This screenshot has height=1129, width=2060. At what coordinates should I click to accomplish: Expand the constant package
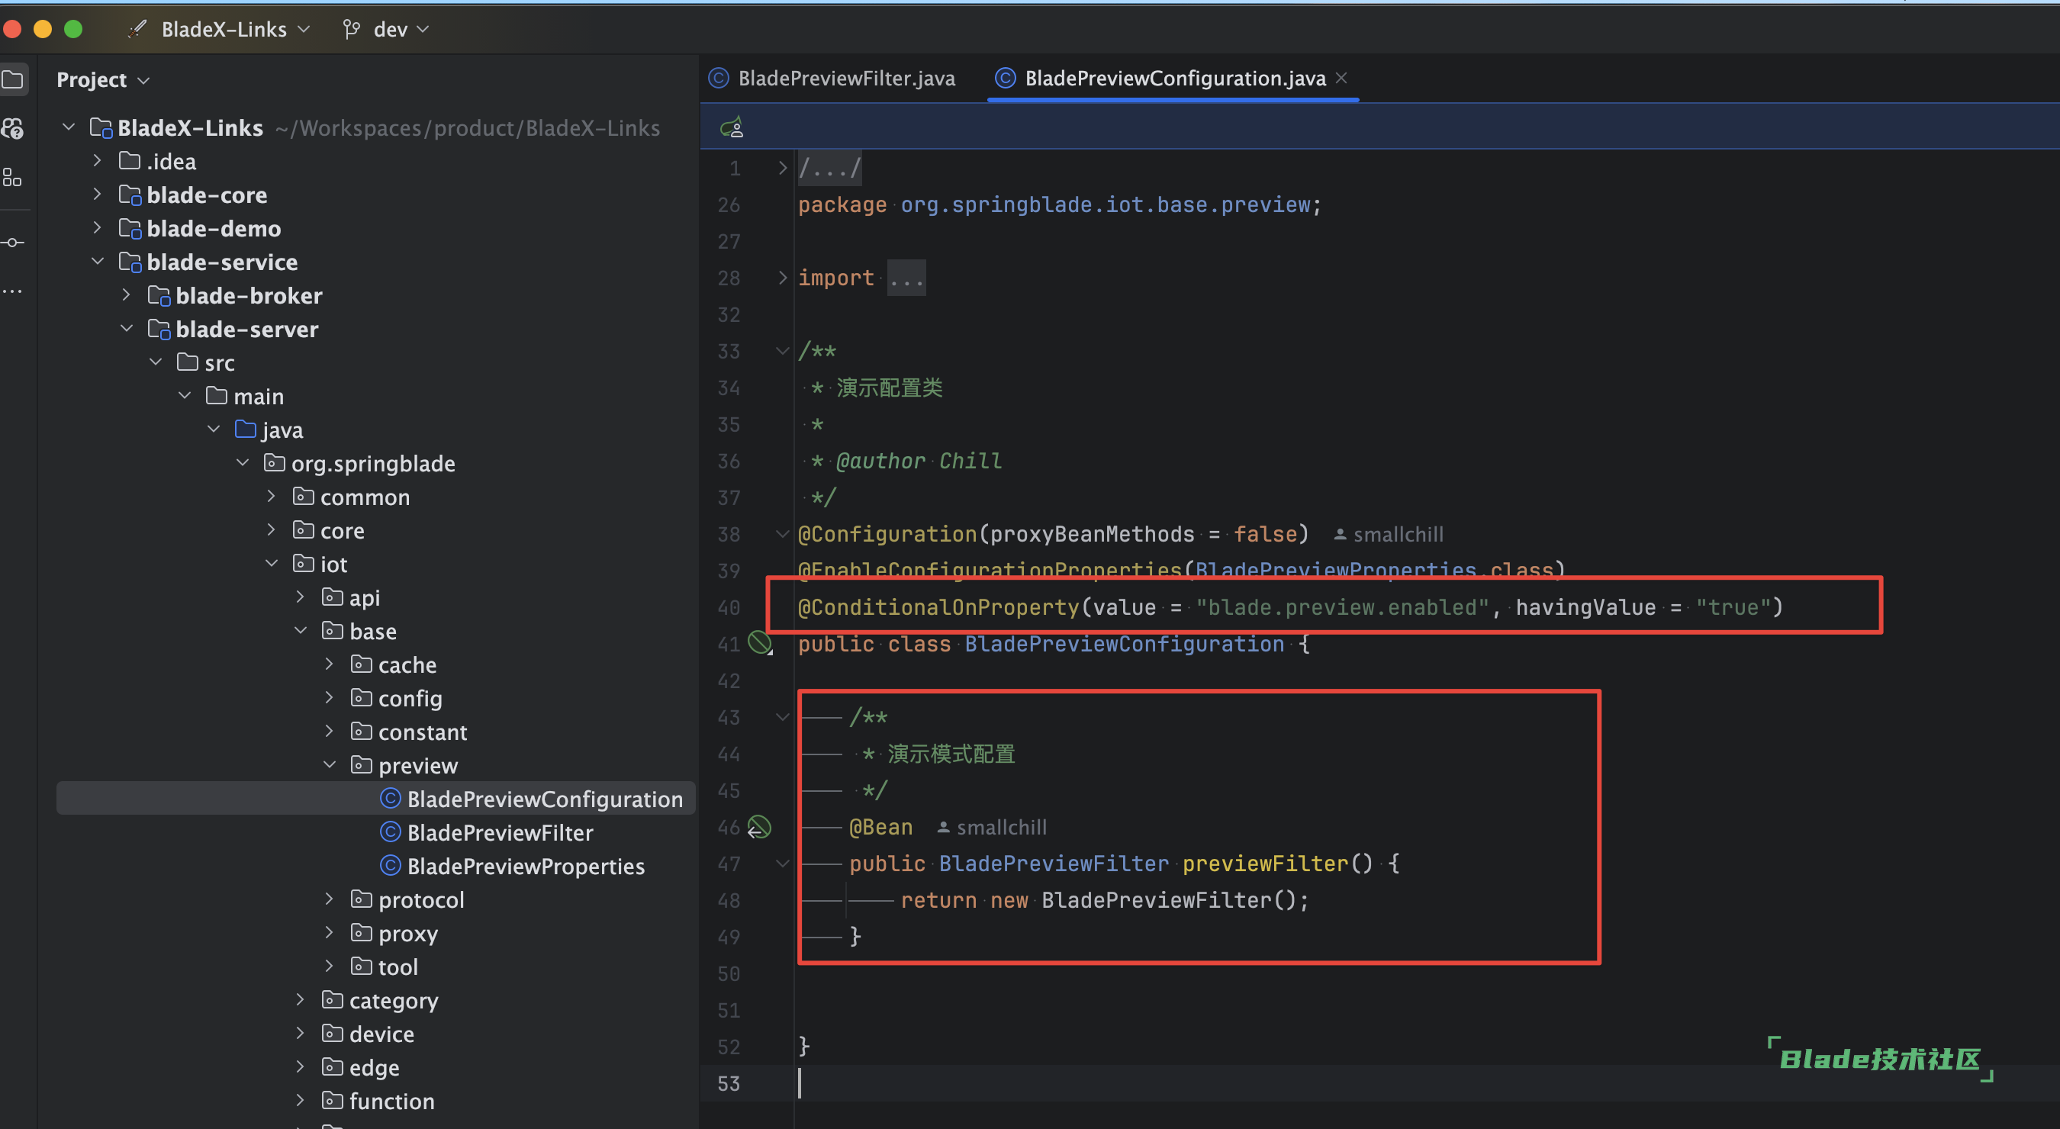click(x=329, y=732)
